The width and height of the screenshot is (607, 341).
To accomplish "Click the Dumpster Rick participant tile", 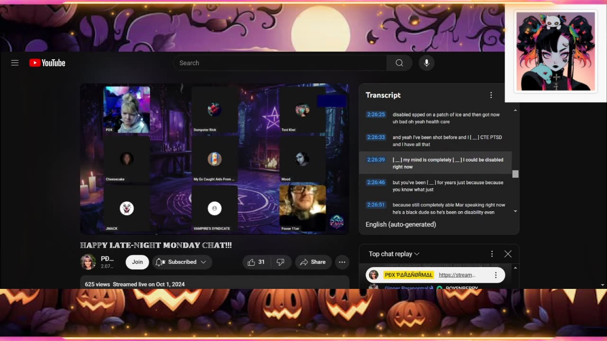I will [x=214, y=109].
